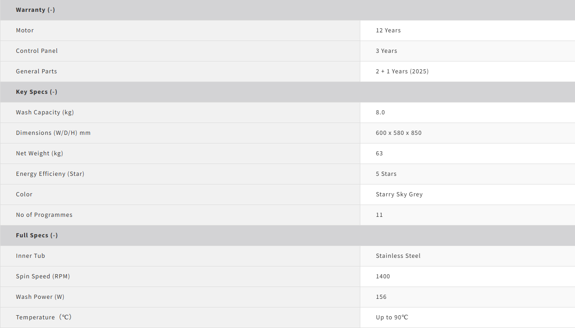Select the 1400 spin speed value

(383, 277)
